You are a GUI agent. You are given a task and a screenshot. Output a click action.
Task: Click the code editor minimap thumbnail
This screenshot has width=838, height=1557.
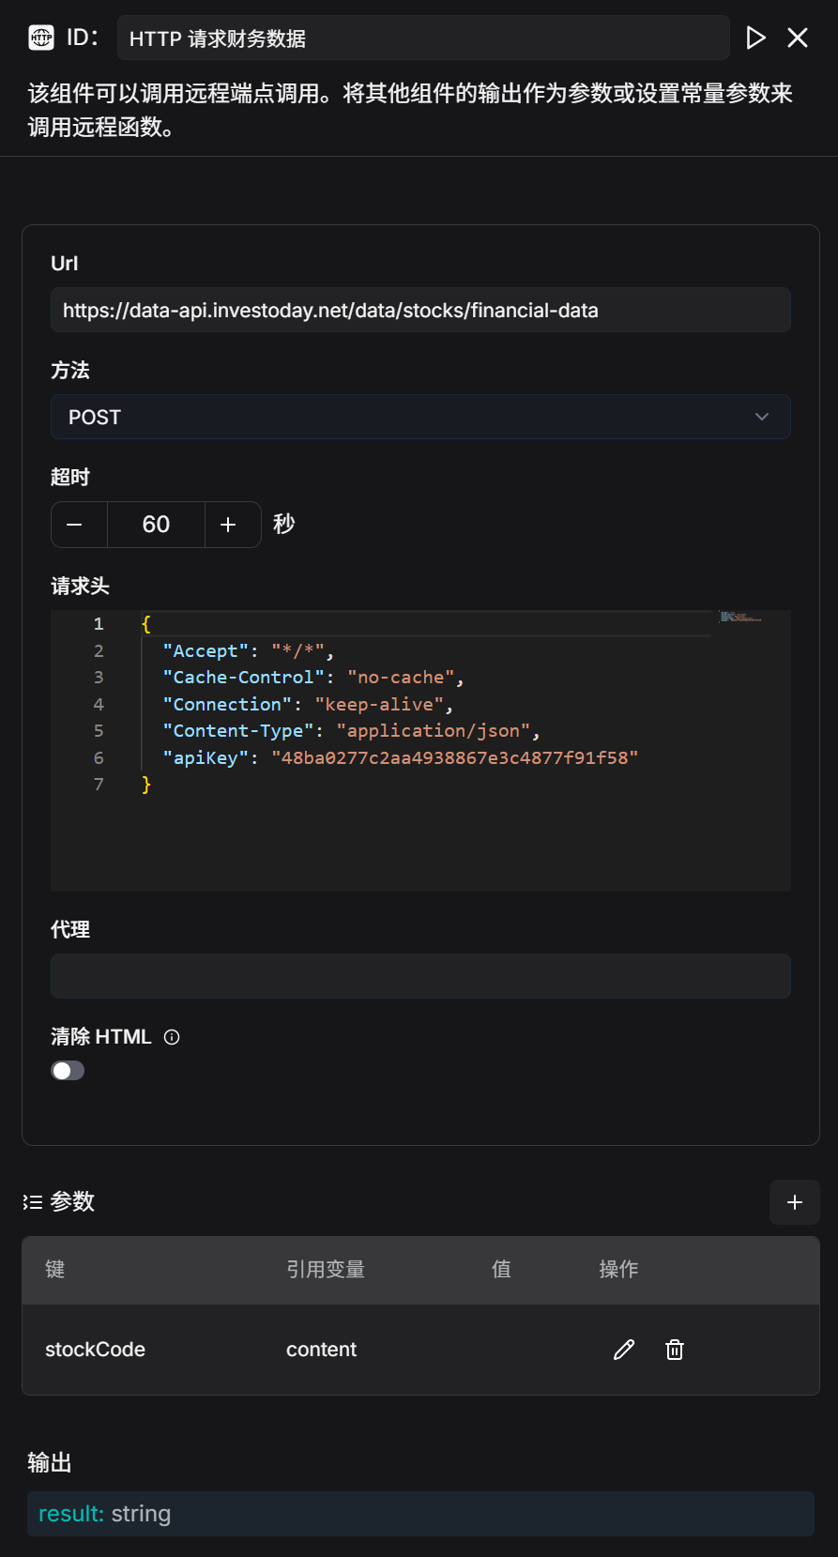(x=740, y=618)
